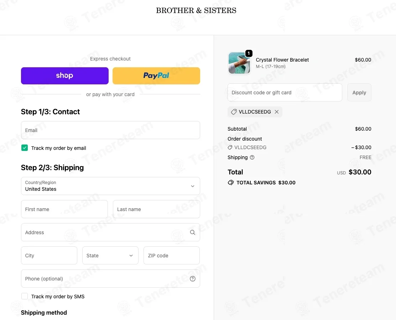396x320 pixels.
Task: Expand the Country/Region dropdown
Action: 110,186
